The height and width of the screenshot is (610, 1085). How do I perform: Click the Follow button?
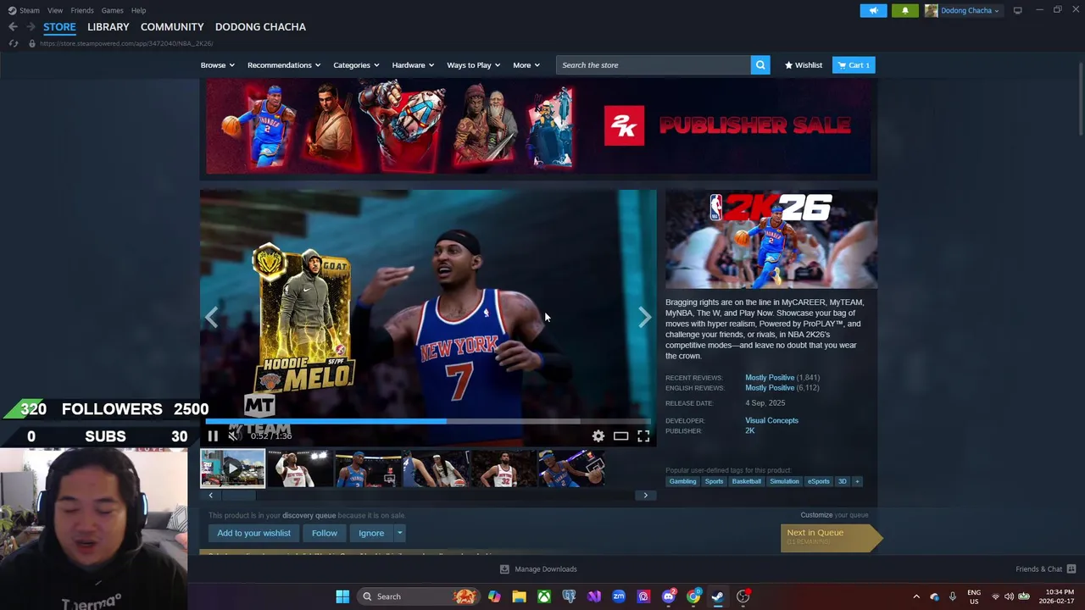(x=325, y=533)
